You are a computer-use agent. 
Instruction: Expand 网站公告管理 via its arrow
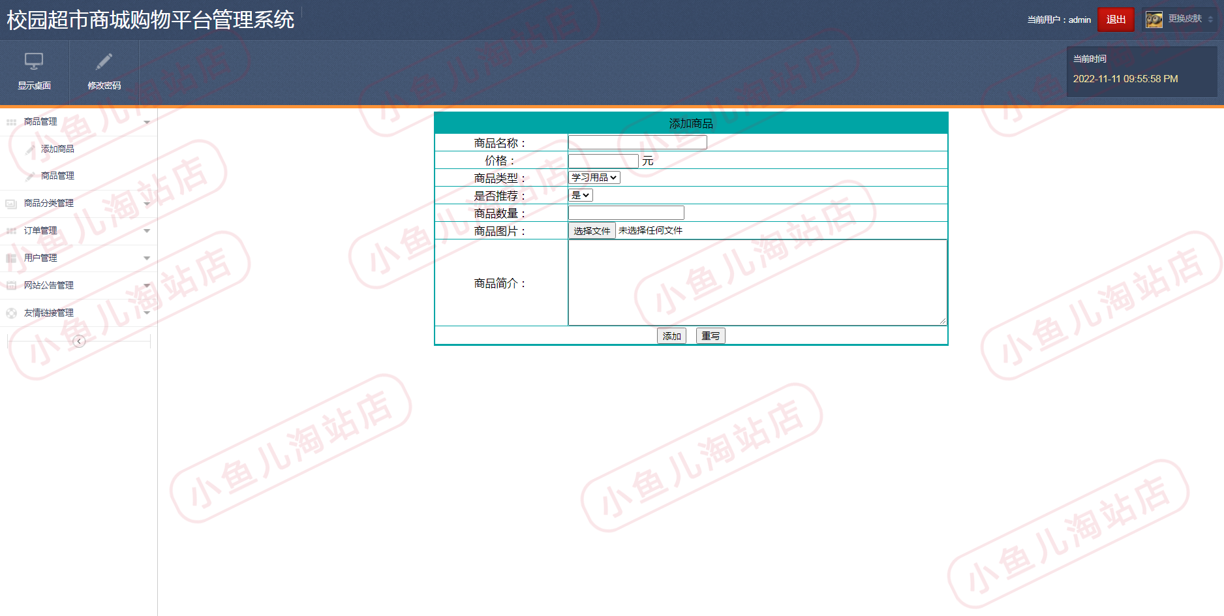pos(147,286)
